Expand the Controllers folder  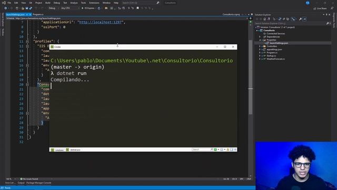pyautogui.click(x=260, y=46)
